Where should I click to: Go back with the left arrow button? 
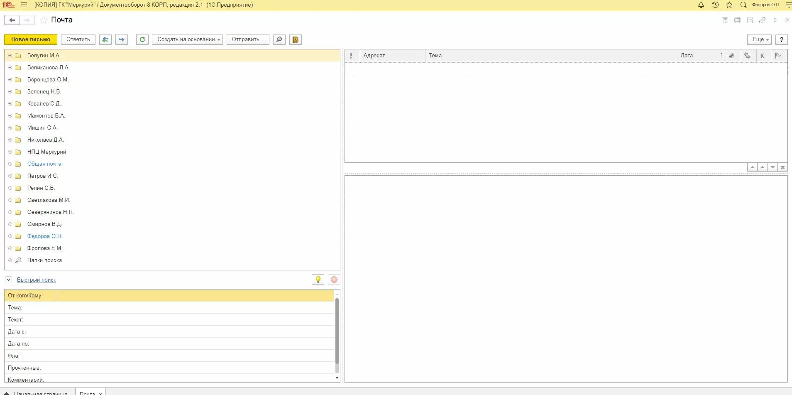coord(12,20)
